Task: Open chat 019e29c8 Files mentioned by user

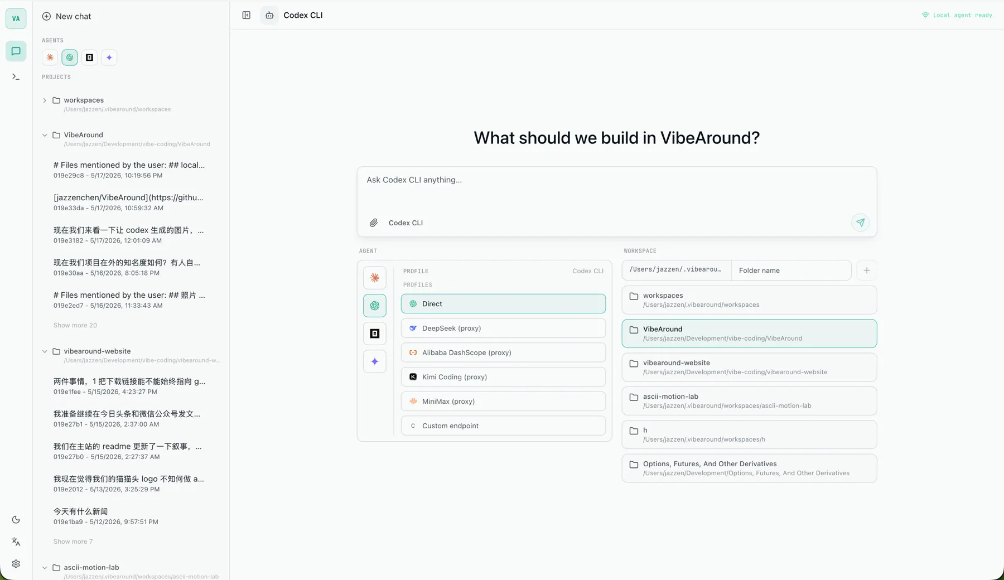Action: click(x=129, y=170)
